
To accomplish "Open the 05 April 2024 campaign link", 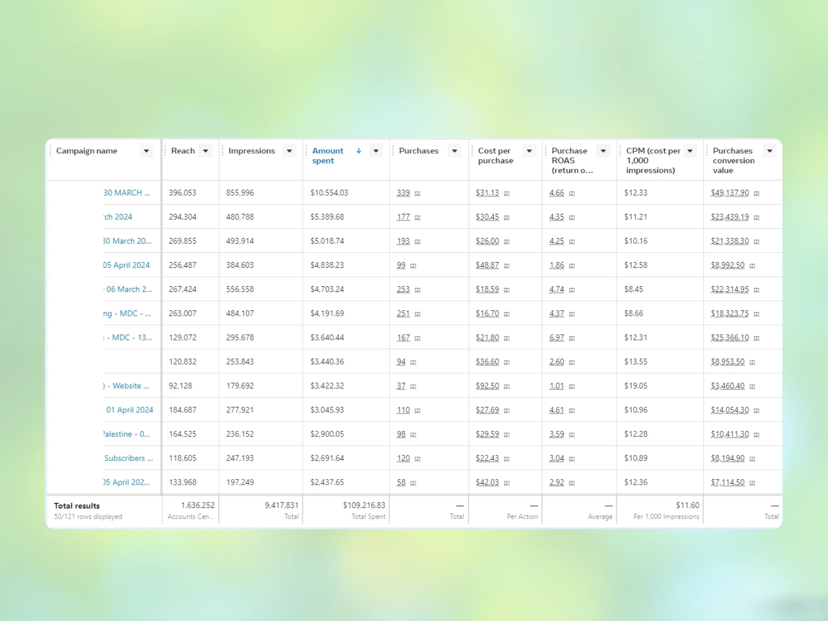I will pyautogui.click(x=127, y=265).
